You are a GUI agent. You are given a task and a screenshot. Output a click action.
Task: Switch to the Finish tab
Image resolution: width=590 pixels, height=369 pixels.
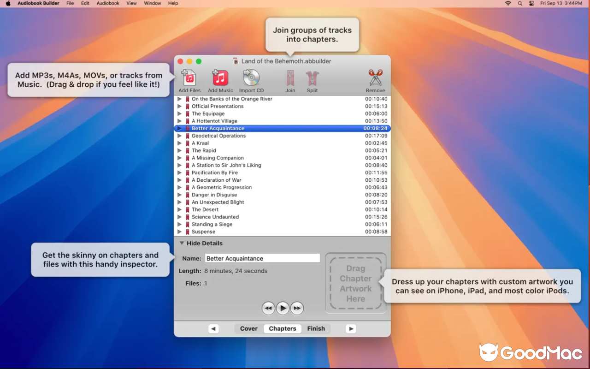click(316, 328)
